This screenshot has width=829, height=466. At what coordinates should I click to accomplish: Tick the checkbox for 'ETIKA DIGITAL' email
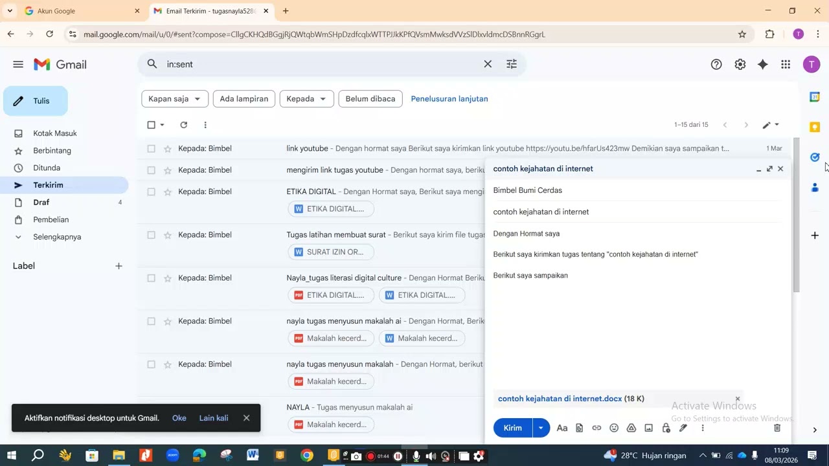tap(151, 192)
